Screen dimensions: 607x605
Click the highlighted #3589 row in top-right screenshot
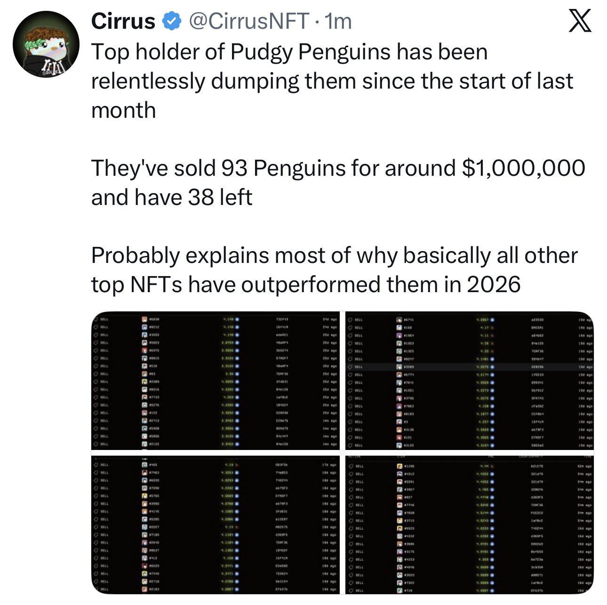470,365
